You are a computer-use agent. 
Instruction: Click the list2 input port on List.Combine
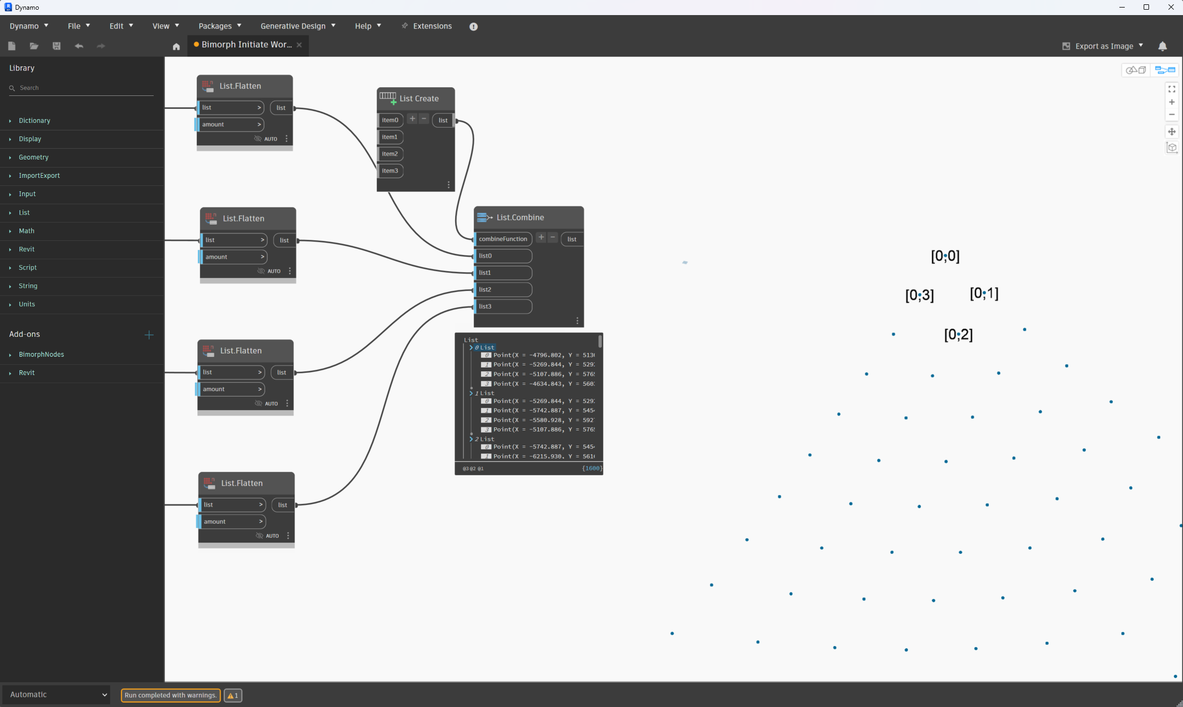(x=503, y=289)
